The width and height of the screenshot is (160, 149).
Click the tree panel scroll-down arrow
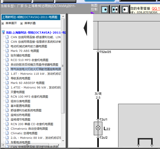[x=63, y=141]
